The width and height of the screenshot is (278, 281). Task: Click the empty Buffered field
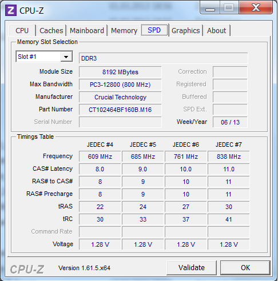click(x=230, y=97)
